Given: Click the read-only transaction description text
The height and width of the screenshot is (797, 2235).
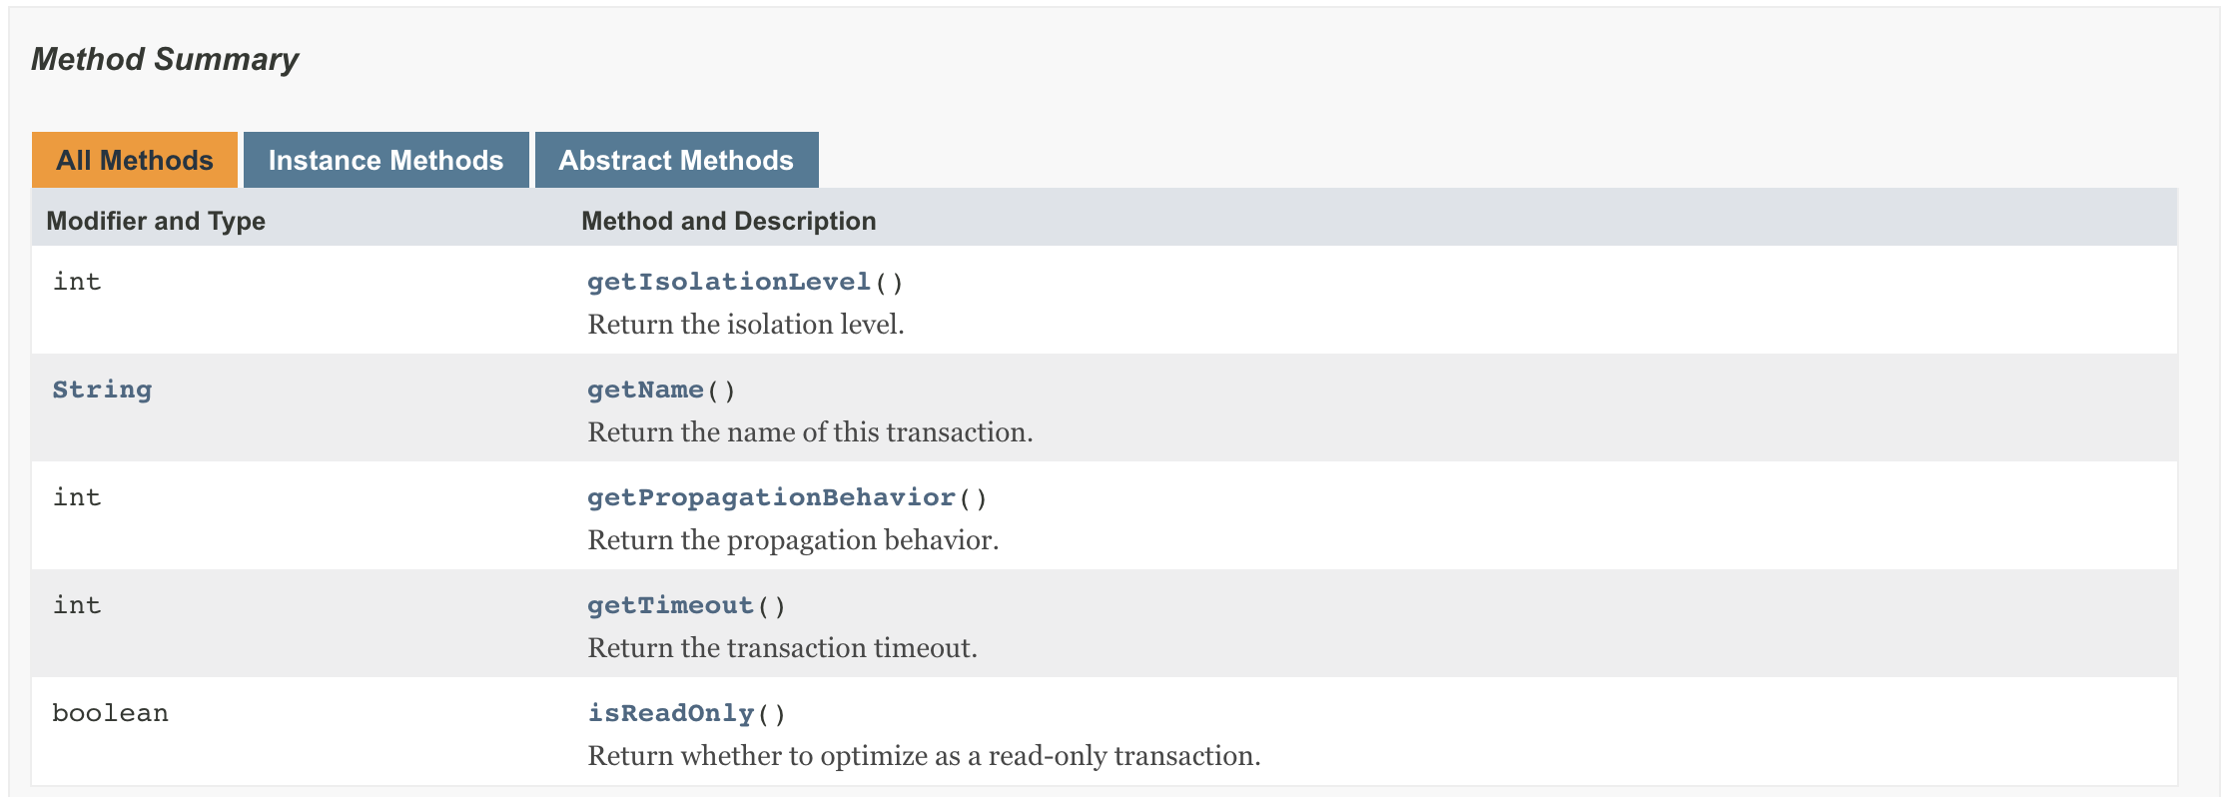Looking at the screenshot, I should (x=924, y=756).
